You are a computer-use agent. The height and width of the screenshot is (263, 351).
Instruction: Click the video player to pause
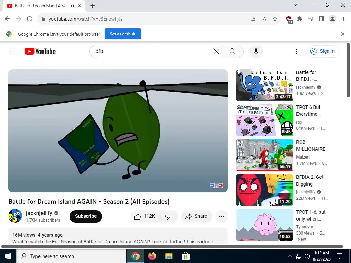click(118, 131)
